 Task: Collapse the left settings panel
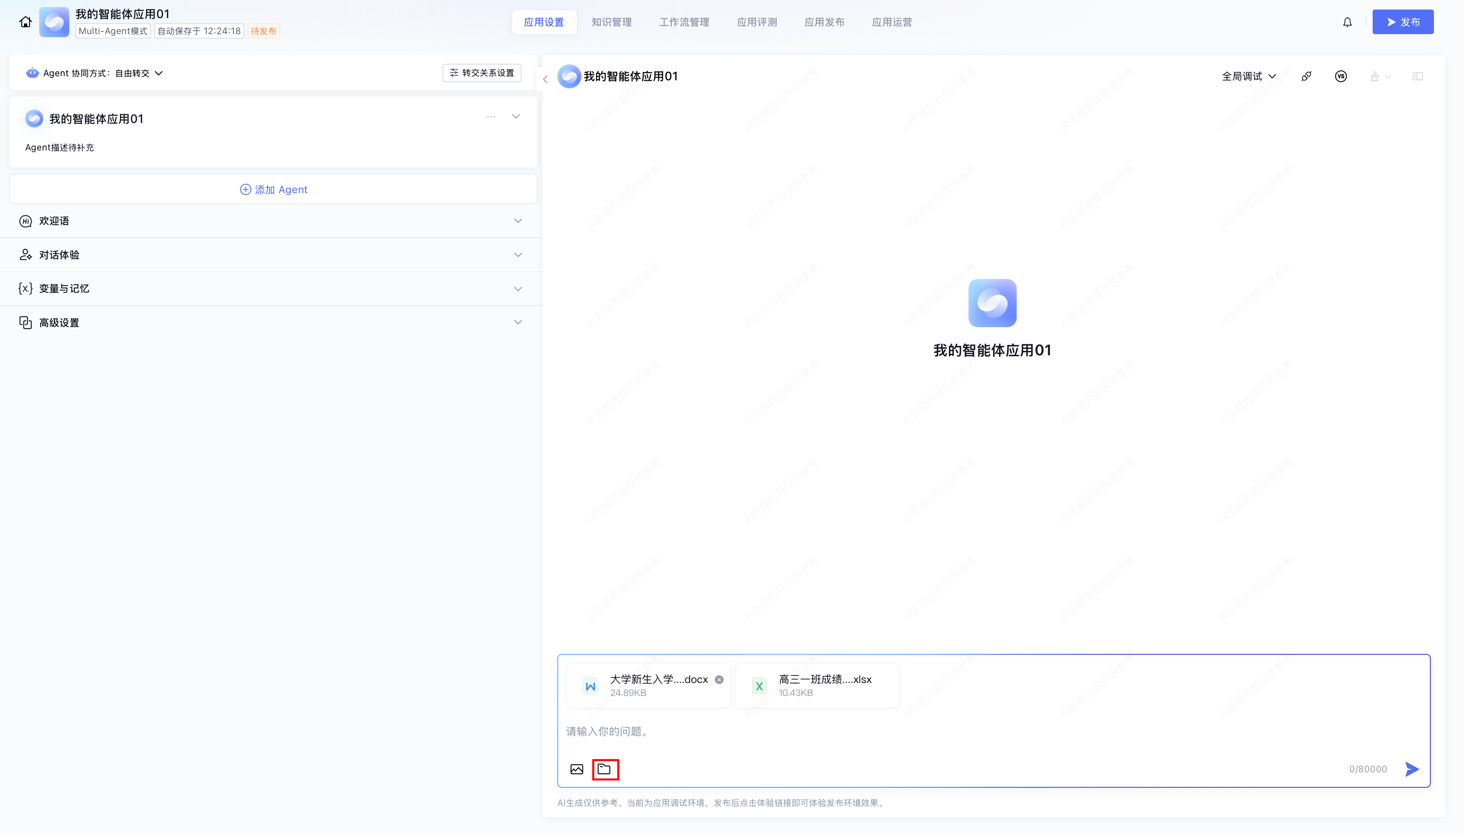[545, 79]
